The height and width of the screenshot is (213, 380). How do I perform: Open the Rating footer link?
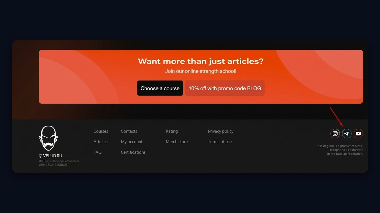point(172,131)
